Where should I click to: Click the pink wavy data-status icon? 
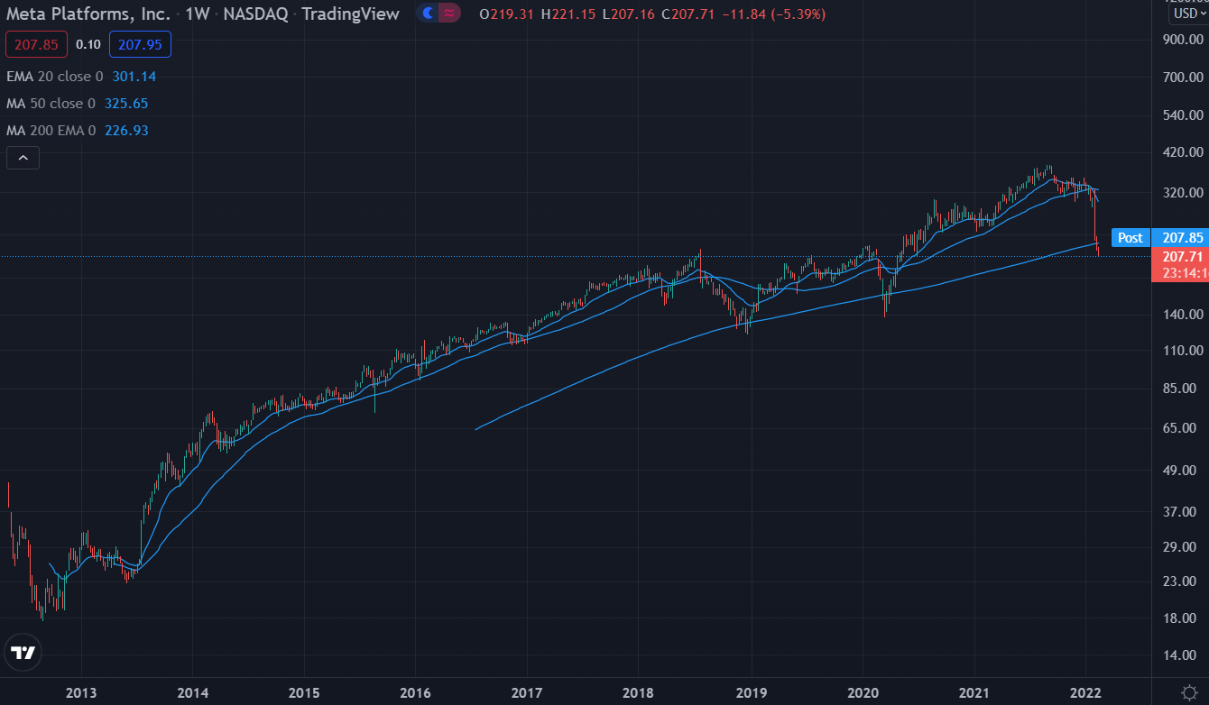(448, 14)
